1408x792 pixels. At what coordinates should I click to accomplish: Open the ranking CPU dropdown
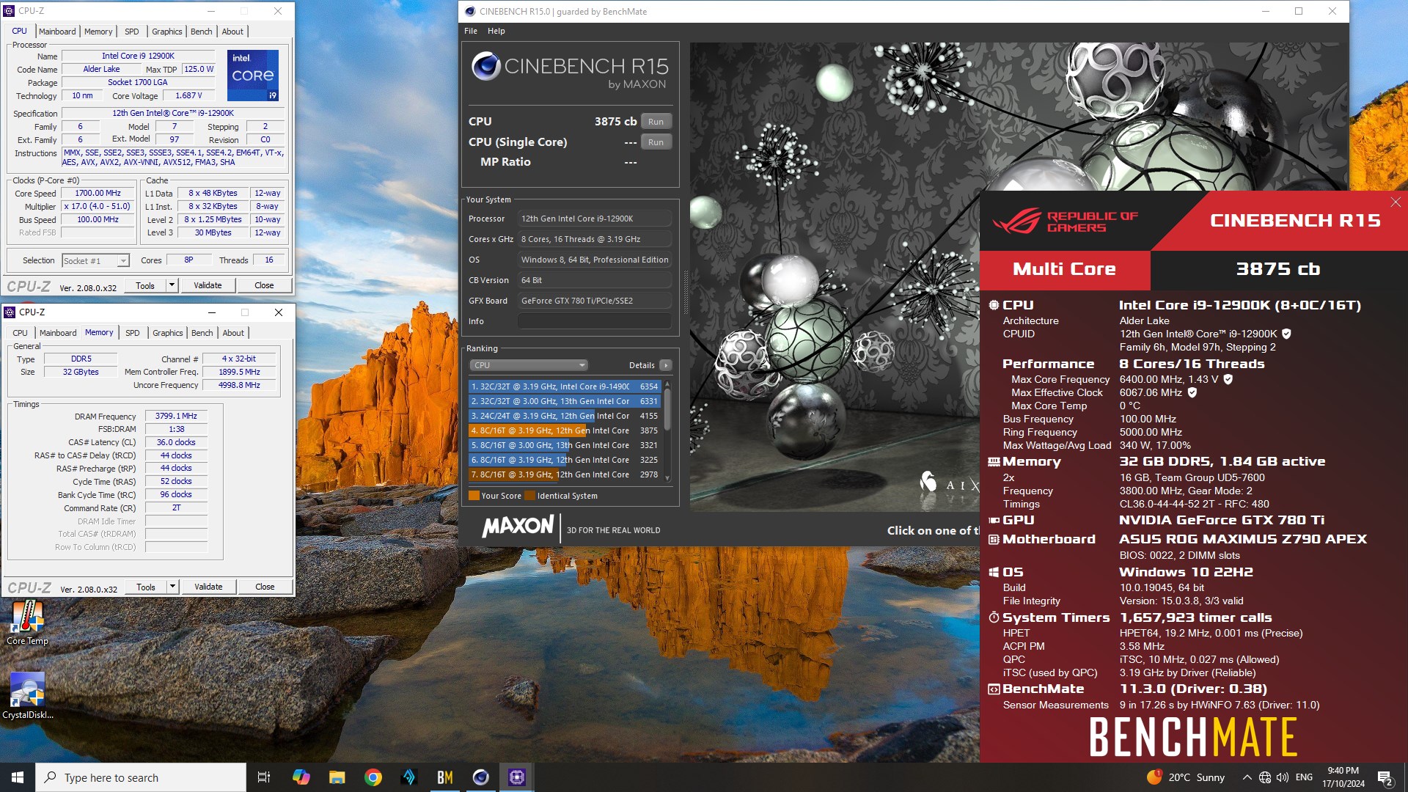click(x=528, y=365)
